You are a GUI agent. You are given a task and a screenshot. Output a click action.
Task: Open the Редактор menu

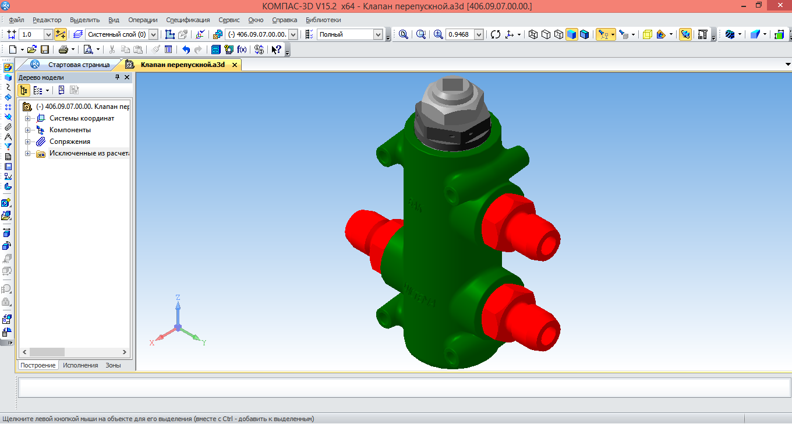[47, 20]
